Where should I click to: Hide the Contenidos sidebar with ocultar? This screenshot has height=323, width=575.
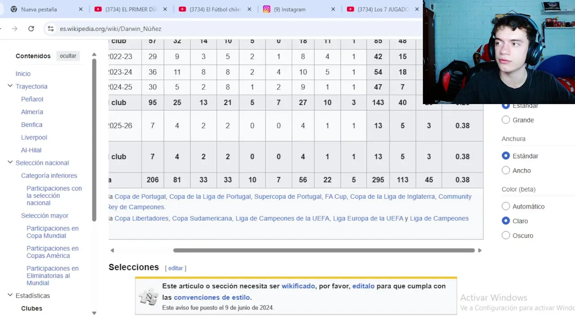pyautogui.click(x=68, y=56)
